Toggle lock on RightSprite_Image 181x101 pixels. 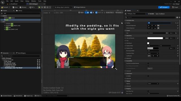(x=38, y=65)
